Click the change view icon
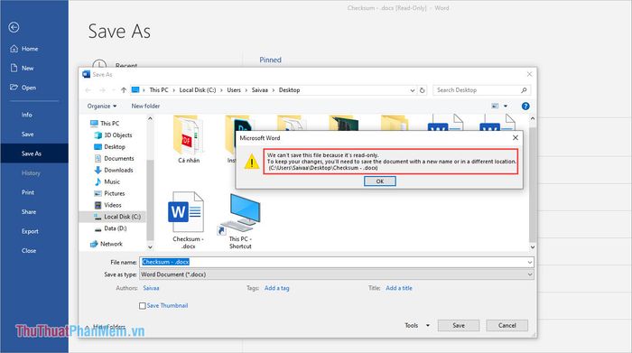The image size is (632, 353). coord(495,106)
